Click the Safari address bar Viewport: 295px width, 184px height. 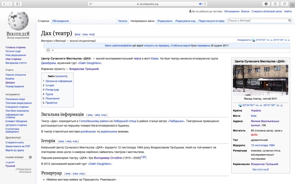tap(147, 4)
